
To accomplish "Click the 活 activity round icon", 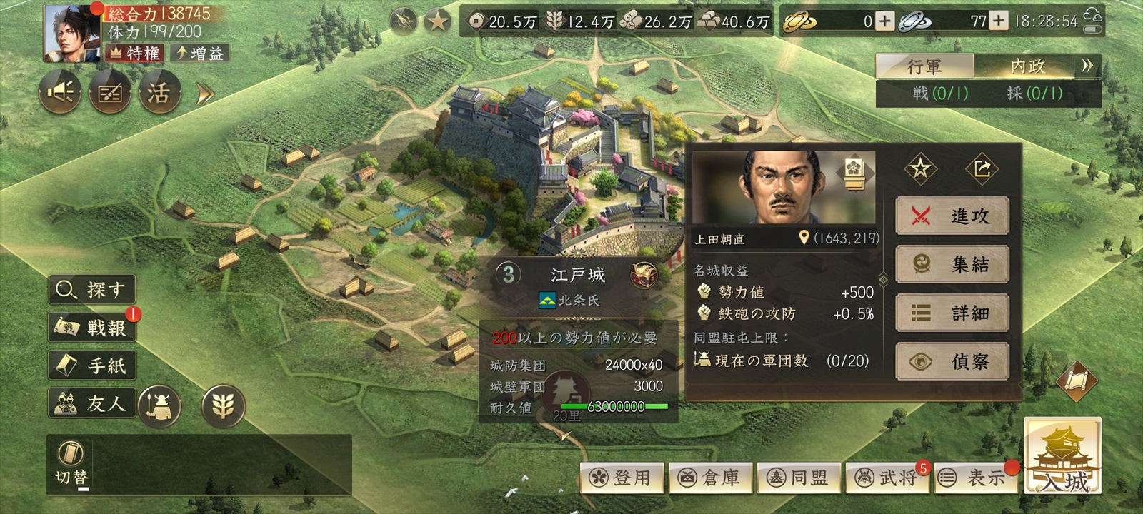I will tap(159, 92).
